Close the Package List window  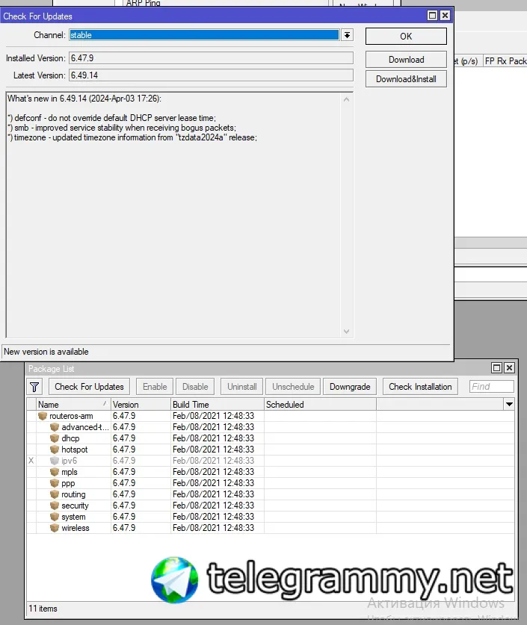point(509,367)
